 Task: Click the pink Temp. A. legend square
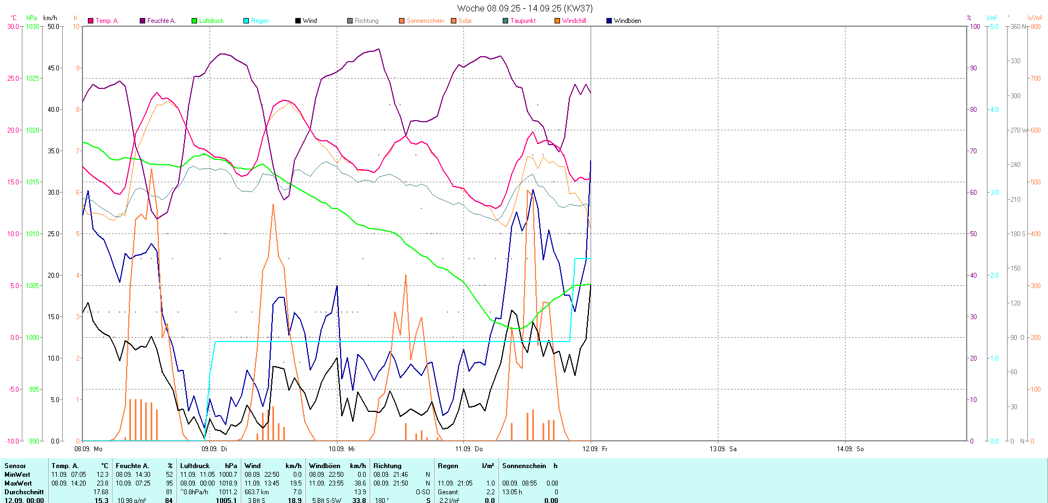coord(91,21)
